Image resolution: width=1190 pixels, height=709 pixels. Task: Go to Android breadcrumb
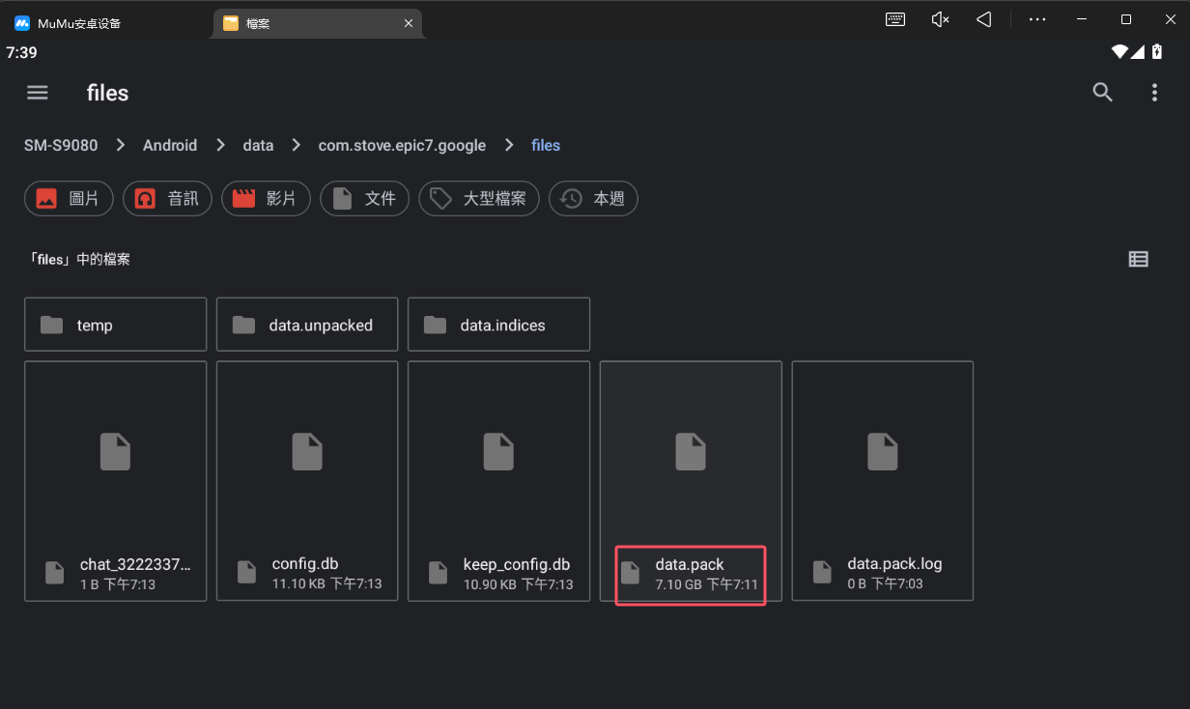(170, 145)
